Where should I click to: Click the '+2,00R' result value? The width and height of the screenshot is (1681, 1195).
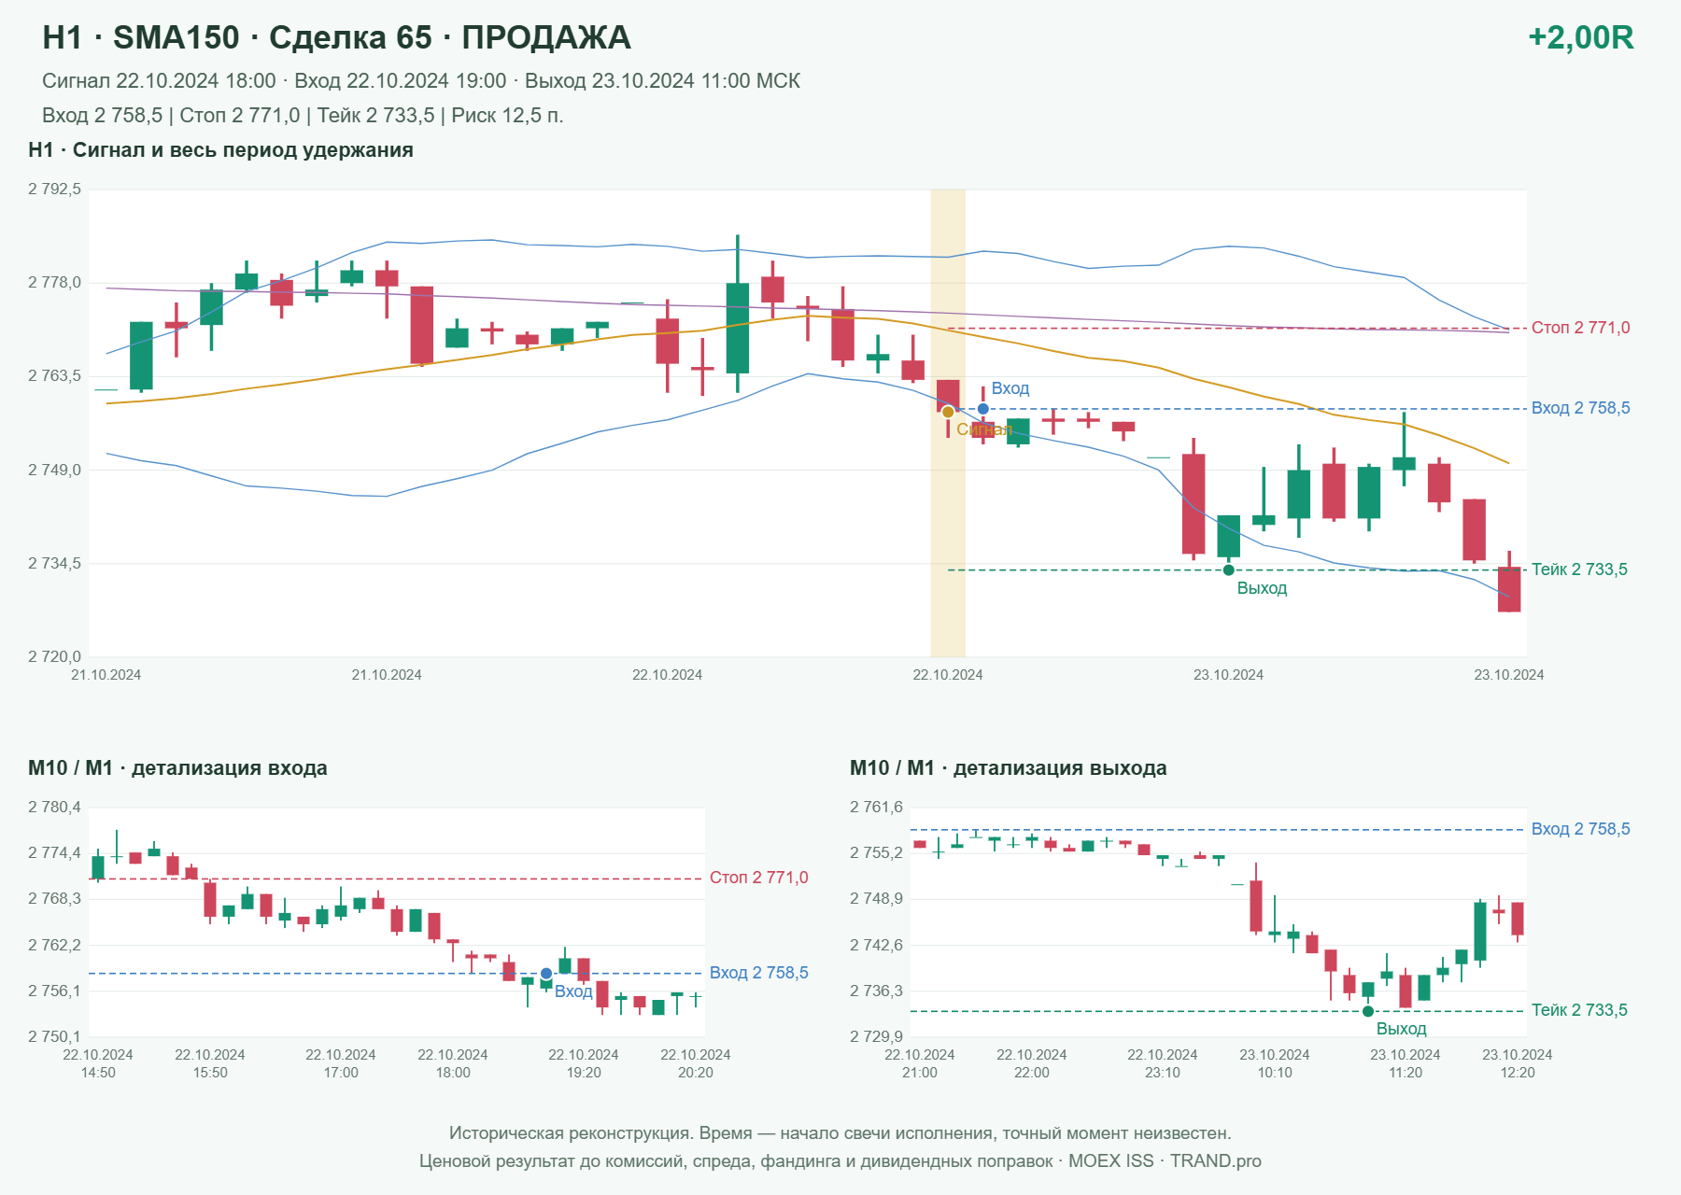[1580, 37]
